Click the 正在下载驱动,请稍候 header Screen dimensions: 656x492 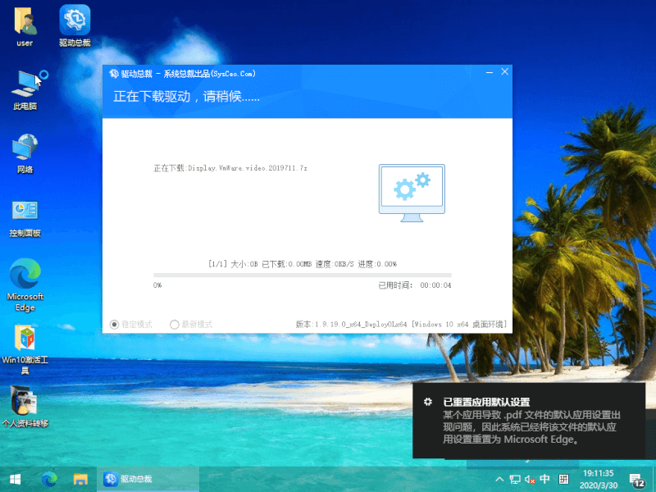click(187, 97)
